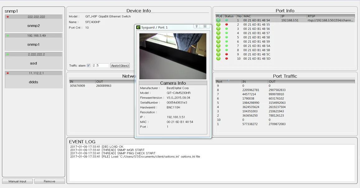Image resolution: width=360 pixels, height=188 pixels.
Task: Click the status LED of port 9
Action: click(226, 54)
